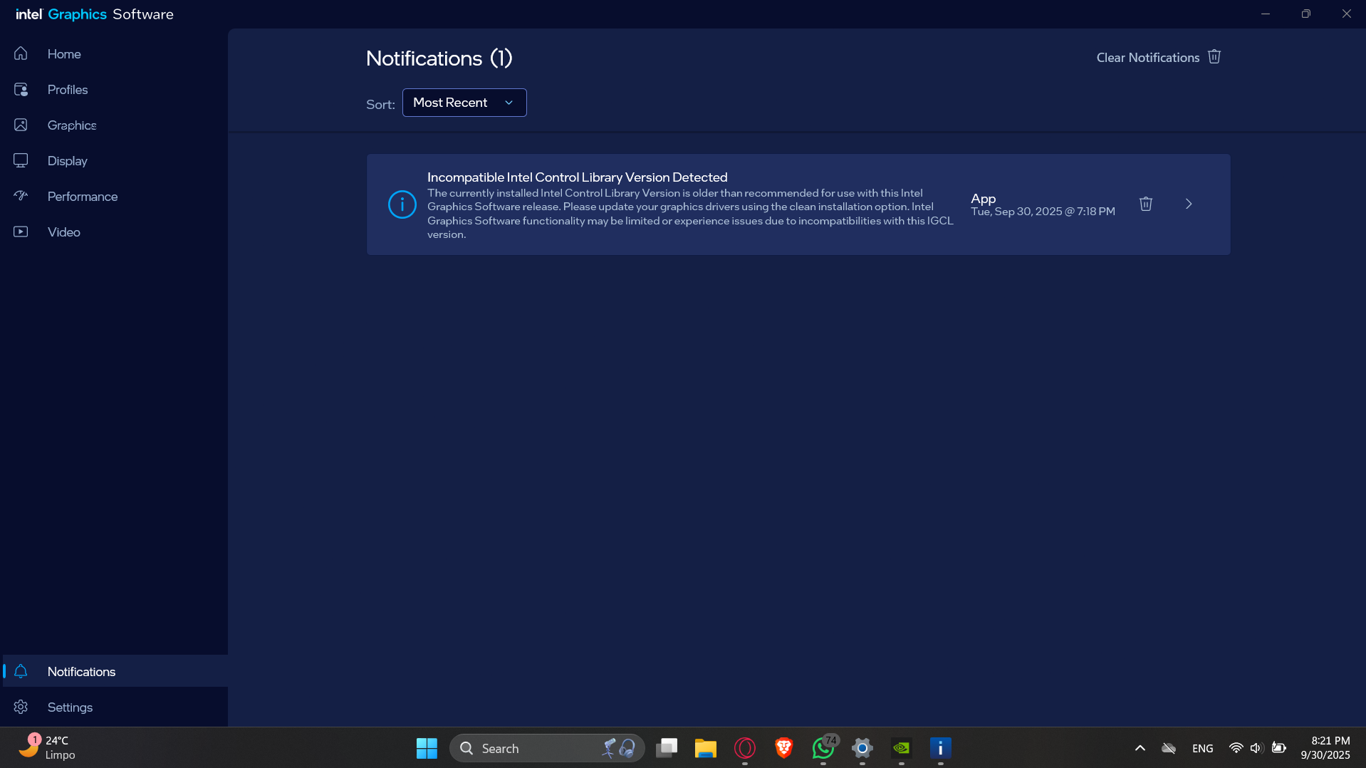Open the Home page in sidebar

point(114,54)
